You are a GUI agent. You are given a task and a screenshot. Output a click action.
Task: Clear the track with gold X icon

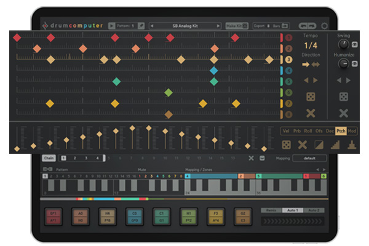pyautogui.click(x=311, y=113)
